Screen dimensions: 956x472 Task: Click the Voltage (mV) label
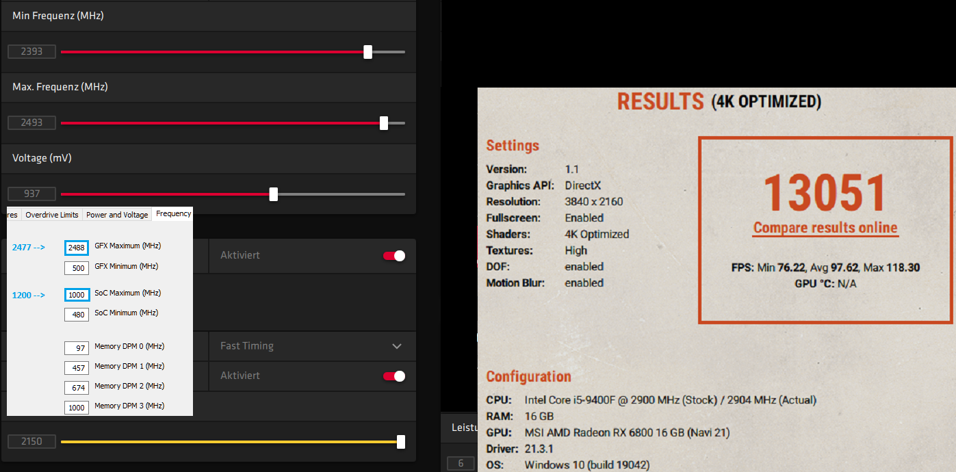(x=42, y=158)
